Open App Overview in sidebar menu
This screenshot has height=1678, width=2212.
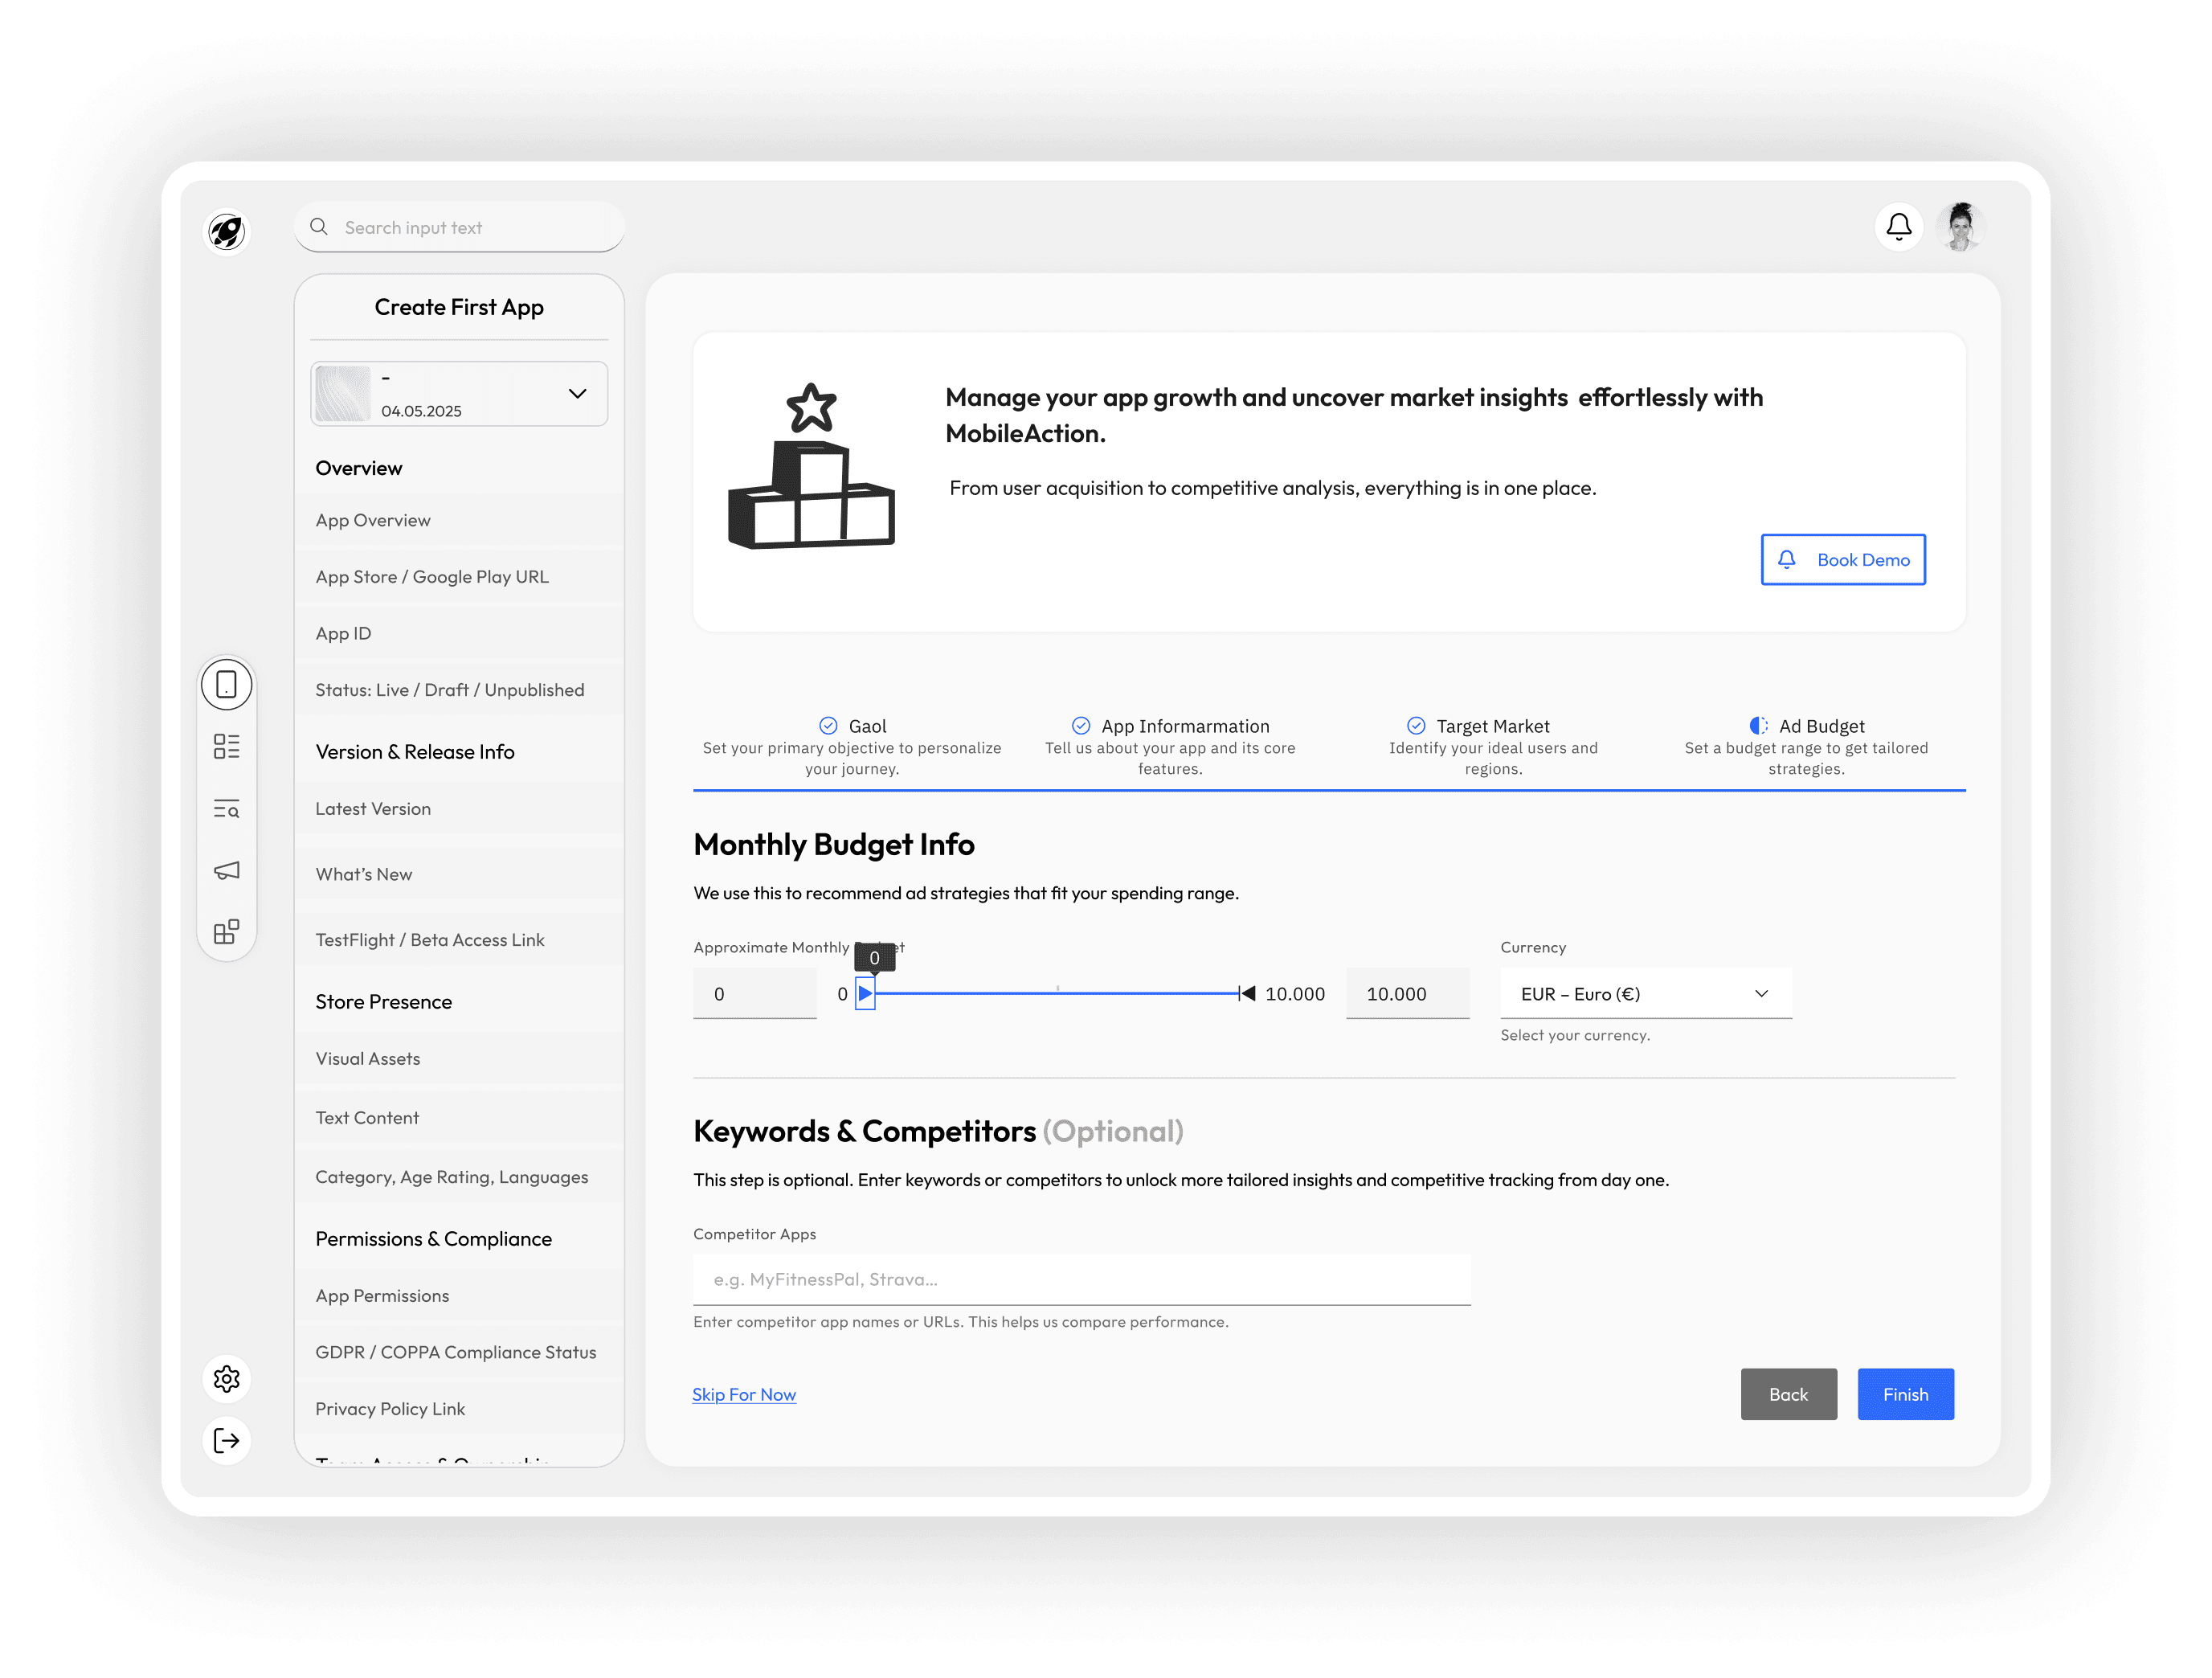tap(373, 520)
